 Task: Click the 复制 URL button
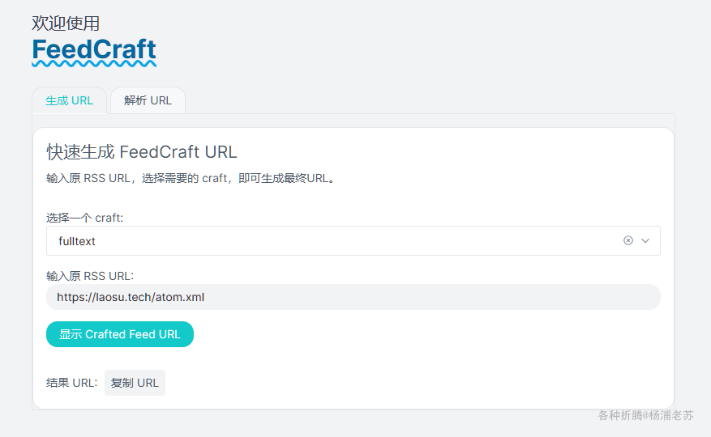pos(135,383)
